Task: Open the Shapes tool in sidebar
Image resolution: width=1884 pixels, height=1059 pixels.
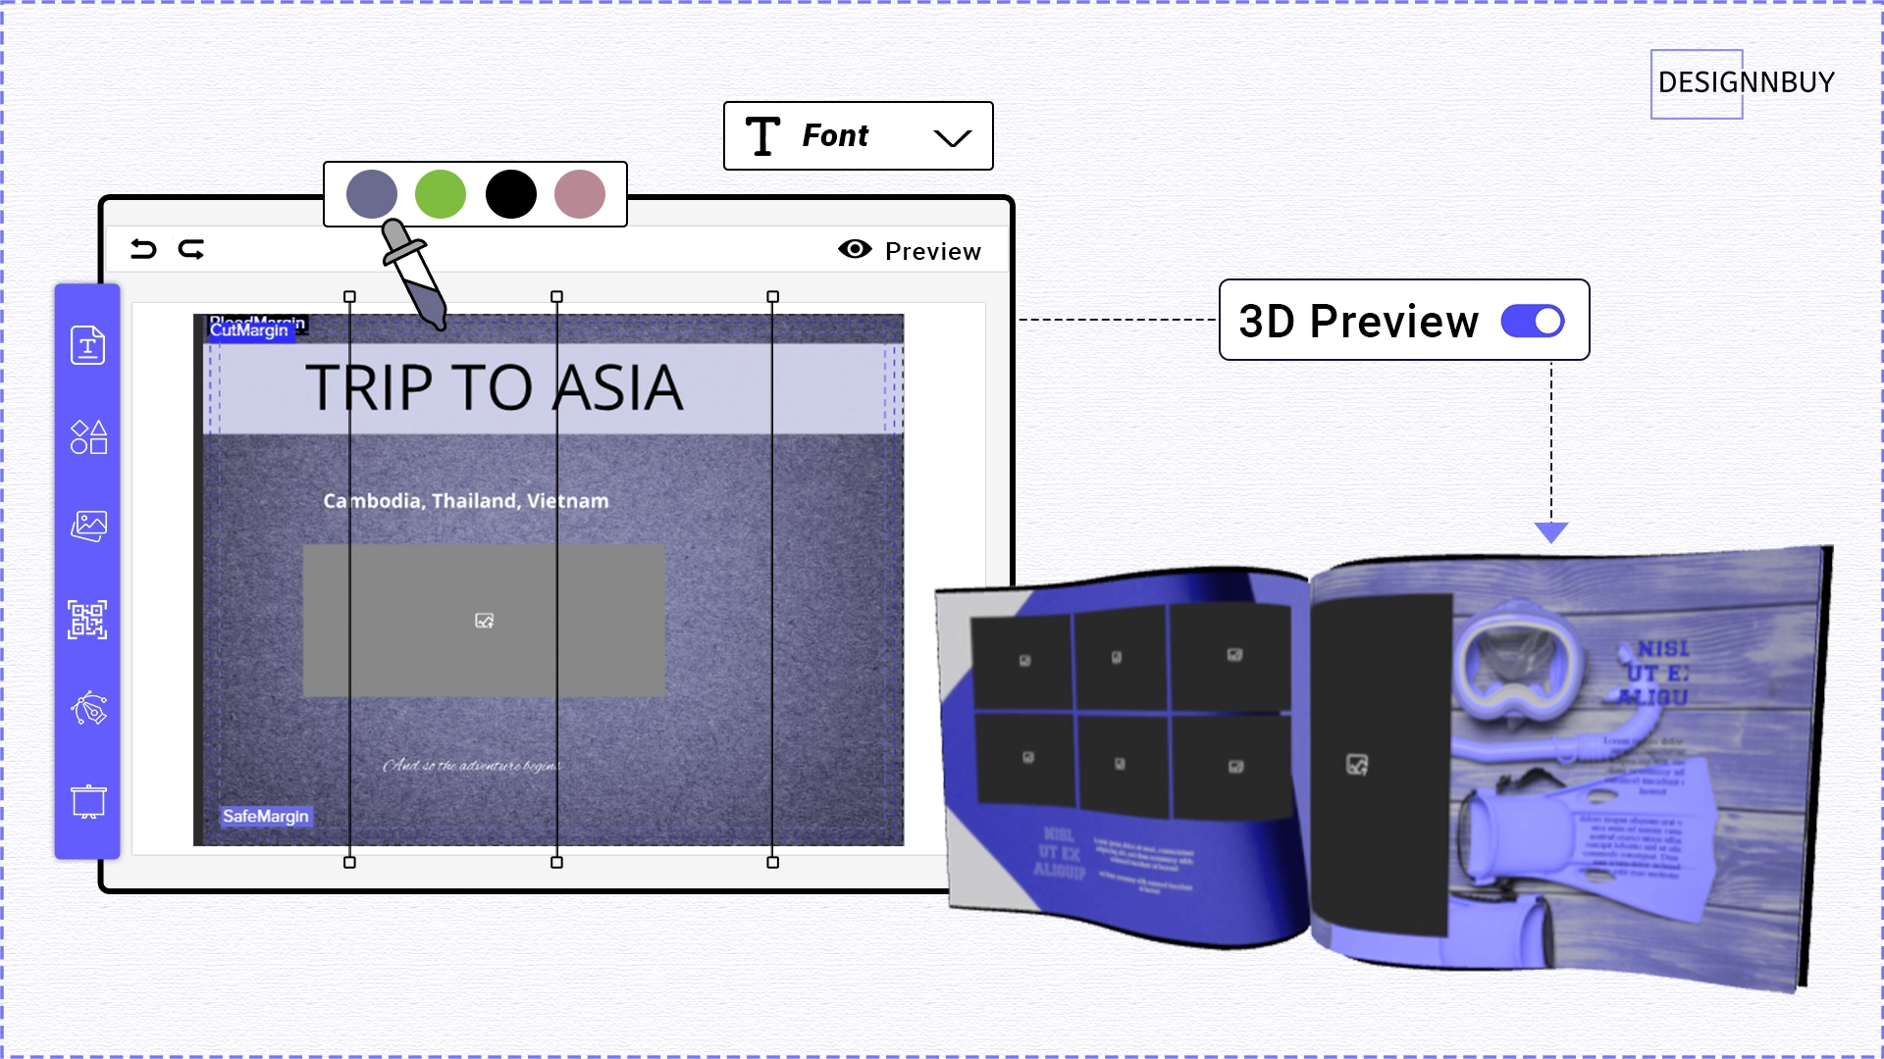Action: pyautogui.click(x=88, y=436)
